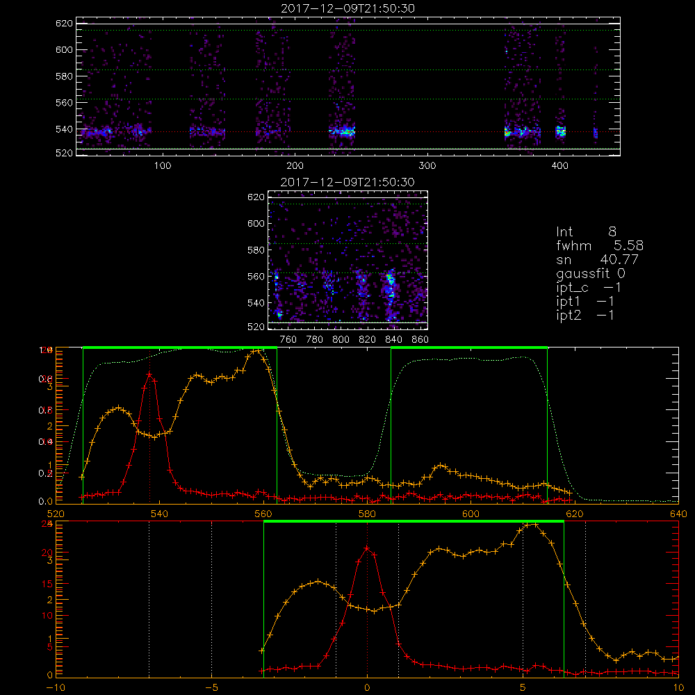Click the 840 tick label of middle spectrogram
Image resolution: width=695 pixels, height=695 pixels.
point(393,340)
